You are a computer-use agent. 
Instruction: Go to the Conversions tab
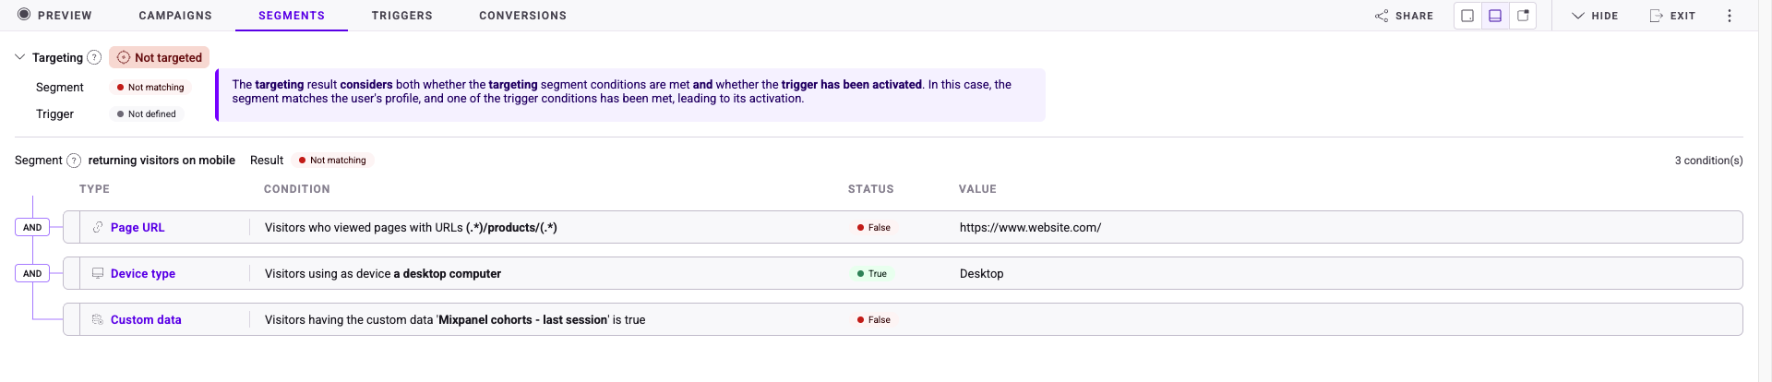(x=522, y=16)
